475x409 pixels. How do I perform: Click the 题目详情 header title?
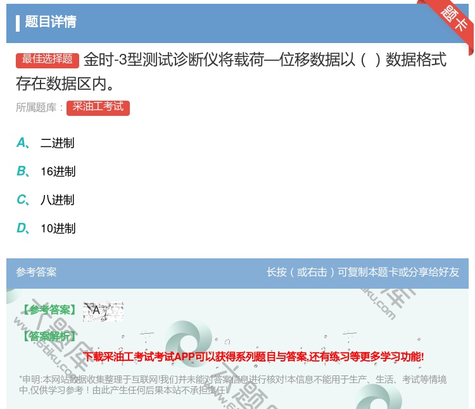[x=51, y=22]
